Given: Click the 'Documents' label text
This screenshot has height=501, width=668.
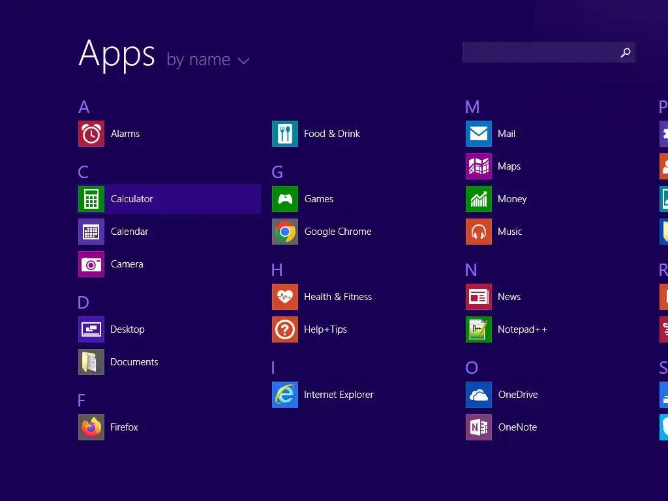Looking at the screenshot, I should pyautogui.click(x=134, y=362).
